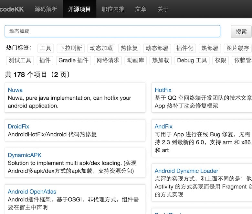Filter by 热部署 tag
252x214 pixels.
pyautogui.click(x=210, y=48)
